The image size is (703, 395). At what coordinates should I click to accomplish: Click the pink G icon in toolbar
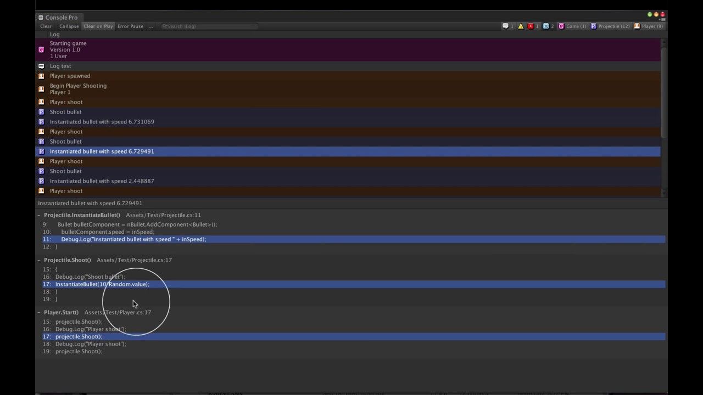(x=561, y=26)
